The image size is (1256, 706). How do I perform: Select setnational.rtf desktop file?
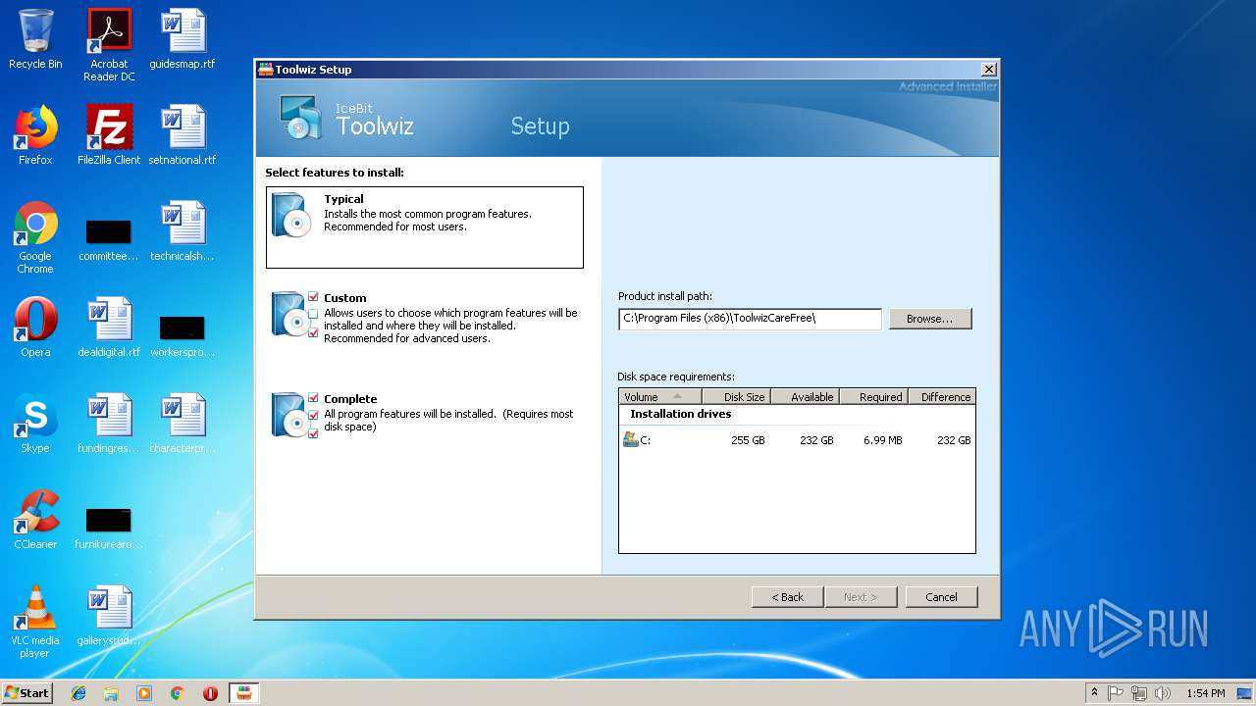(x=183, y=135)
